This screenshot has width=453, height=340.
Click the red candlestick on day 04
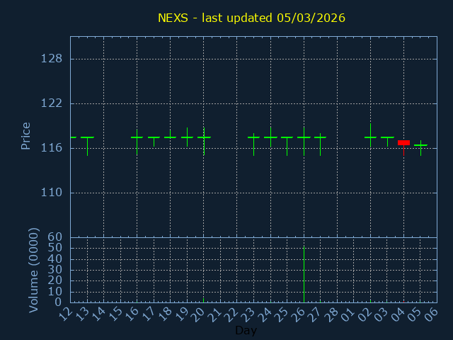pyautogui.click(x=403, y=143)
